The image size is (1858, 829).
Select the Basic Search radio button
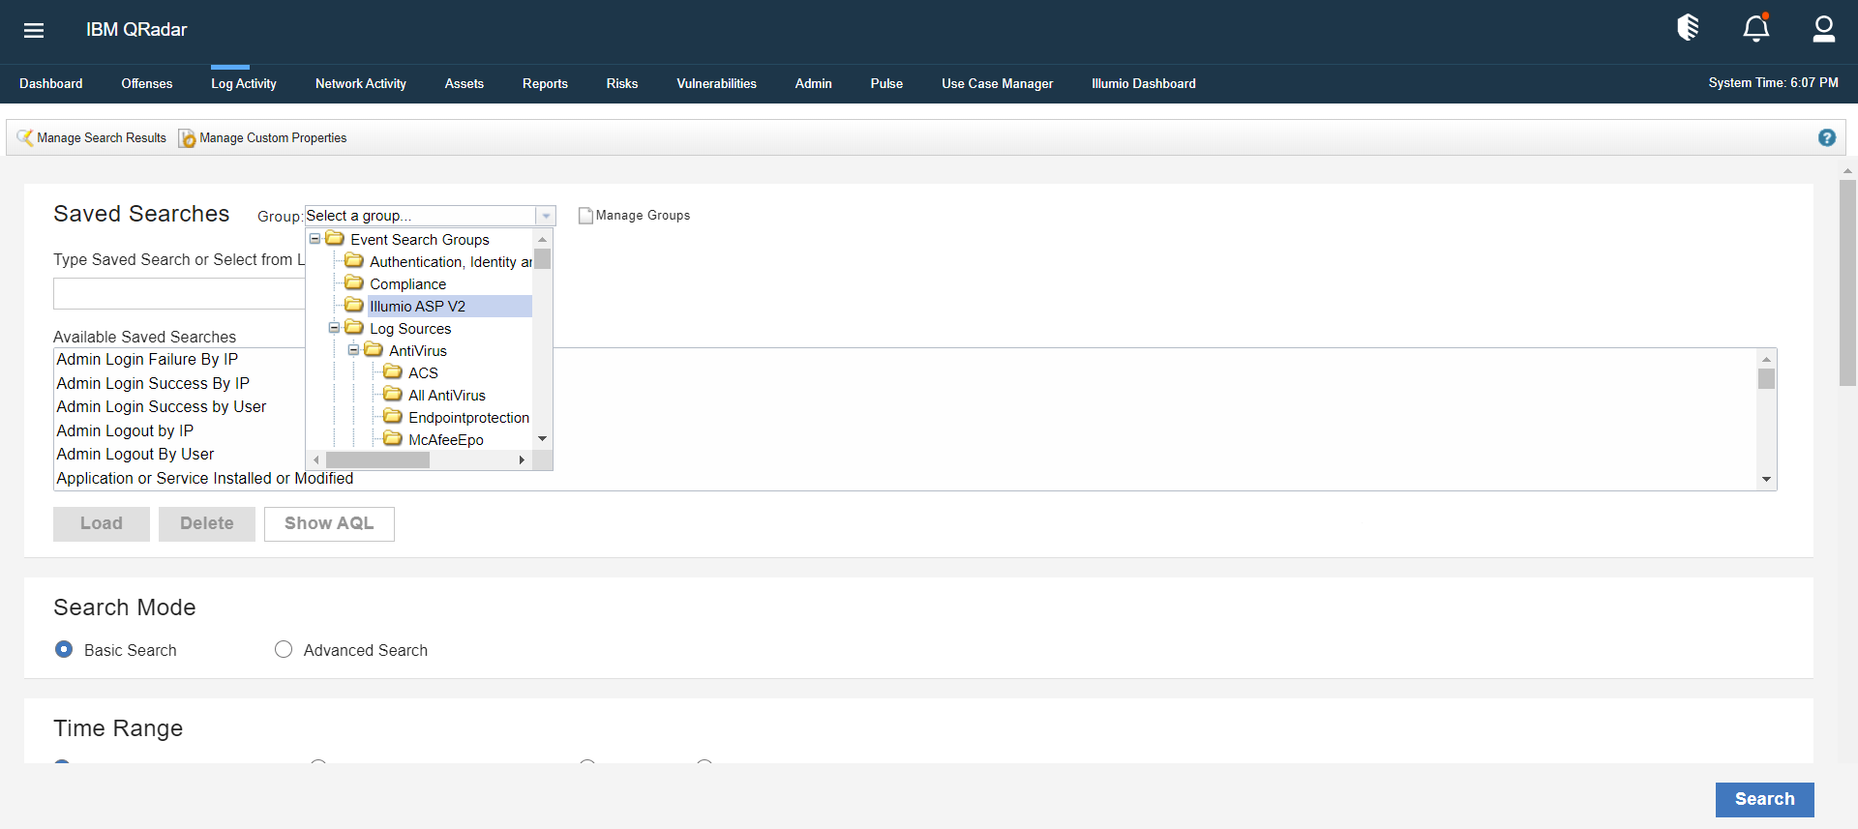(x=64, y=649)
